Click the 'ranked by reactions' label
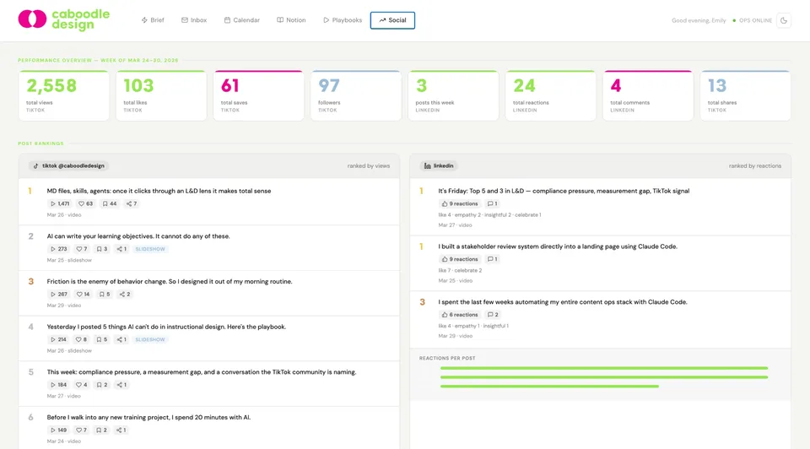810x449 pixels. 754,166
